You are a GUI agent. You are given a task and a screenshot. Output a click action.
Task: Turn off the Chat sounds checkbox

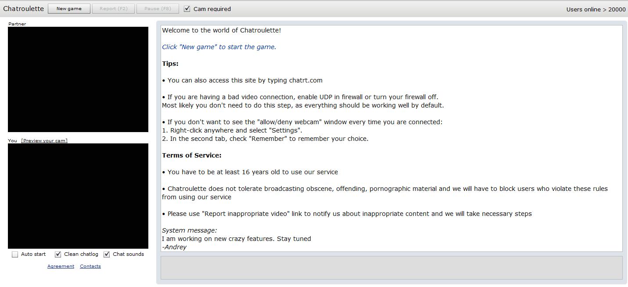[107, 255]
